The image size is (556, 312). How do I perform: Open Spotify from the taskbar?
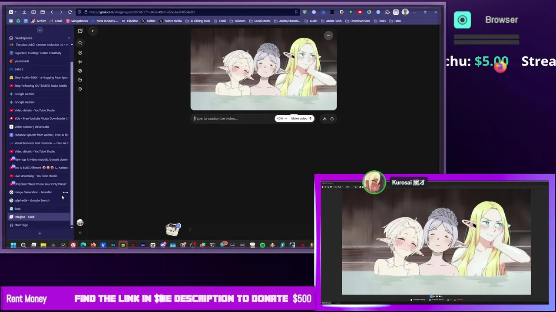tap(262, 245)
